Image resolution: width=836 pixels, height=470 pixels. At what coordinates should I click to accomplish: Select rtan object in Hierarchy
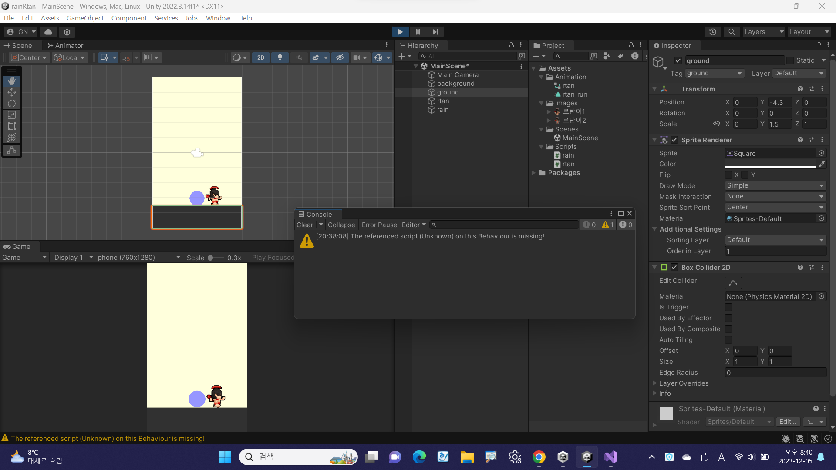(443, 101)
